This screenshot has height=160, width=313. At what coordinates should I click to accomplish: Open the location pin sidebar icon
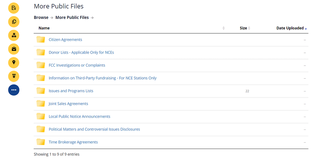(14, 62)
